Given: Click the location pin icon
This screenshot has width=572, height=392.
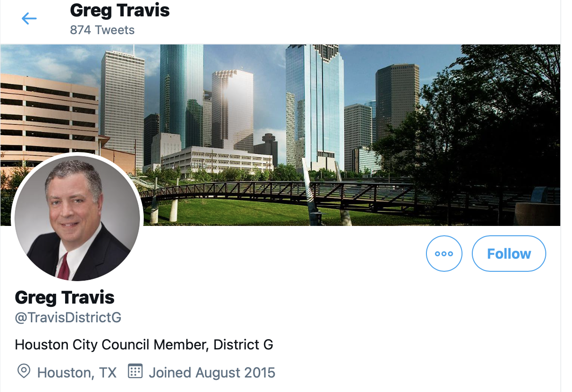Looking at the screenshot, I should coord(23,371).
